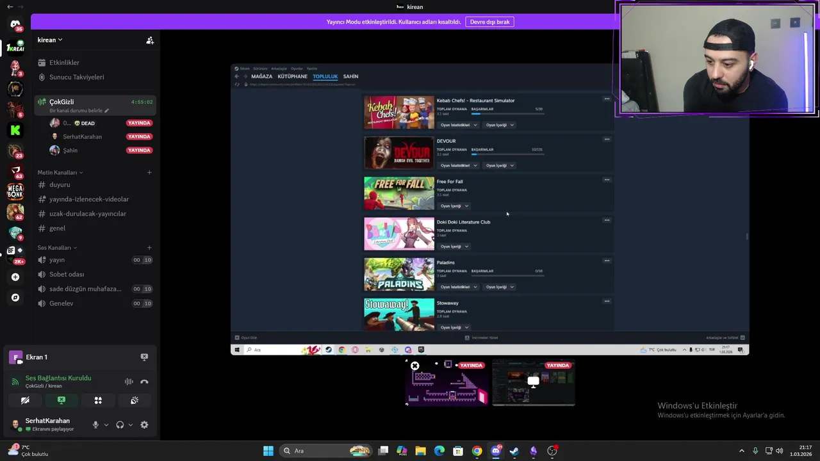Open the Discover servers compass icon
The image size is (820, 461).
click(15, 298)
